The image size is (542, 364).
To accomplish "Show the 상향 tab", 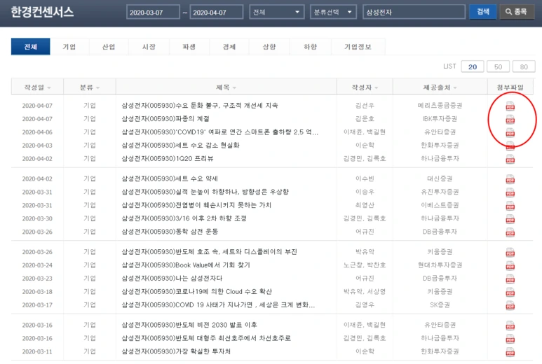I will pos(269,47).
